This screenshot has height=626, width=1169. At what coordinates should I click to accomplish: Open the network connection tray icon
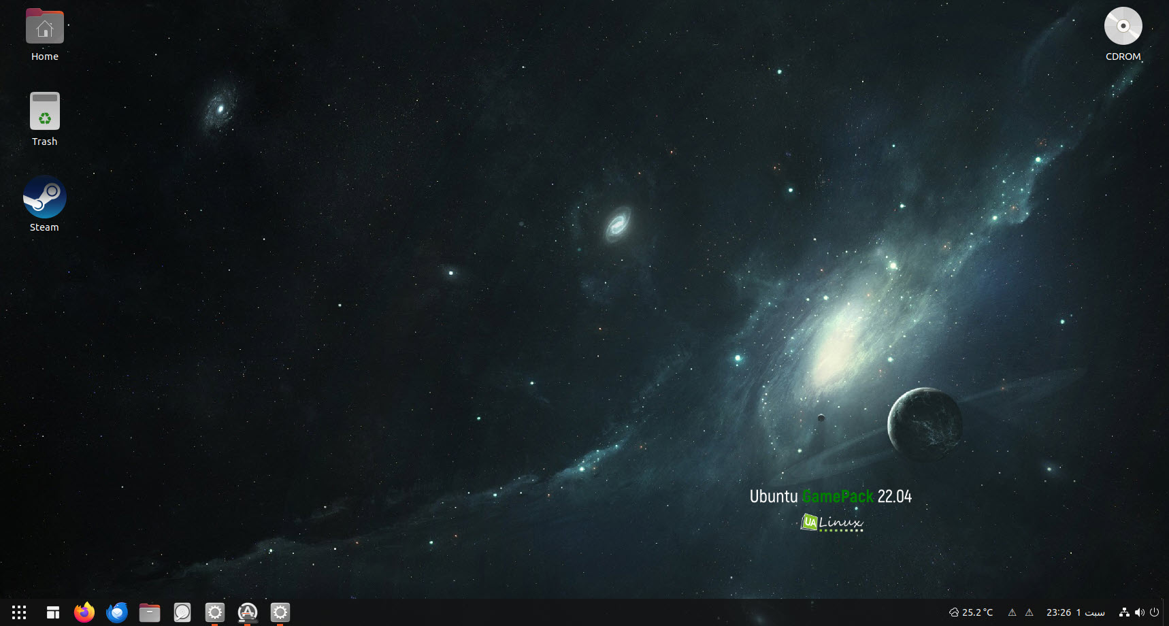point(1124,612)
